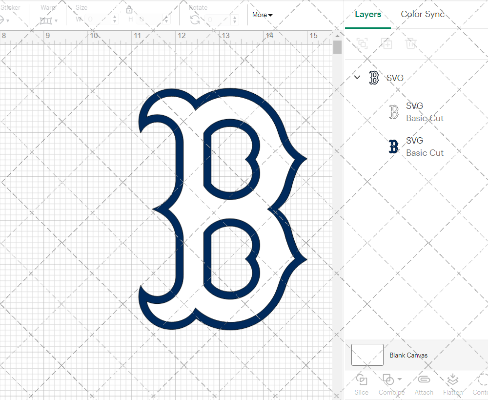The height and width of the screenshot is (400, 488).
Task: Click the Blank Canvas swatch
Action: 367,355
